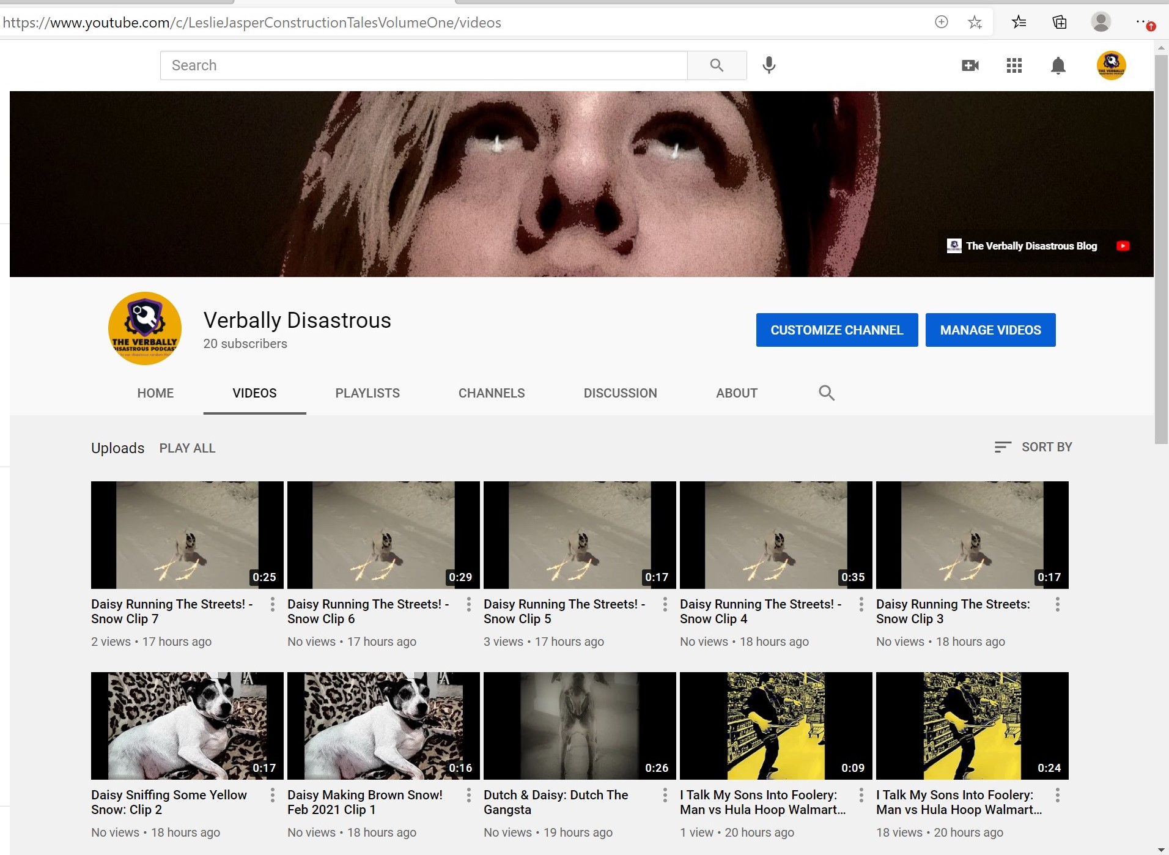Go to the About tab
Image resolution: width=1169 pixels, height=855 pixels.
[736, 393]
